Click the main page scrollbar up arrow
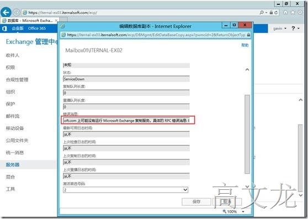 [x=300, y=100]
